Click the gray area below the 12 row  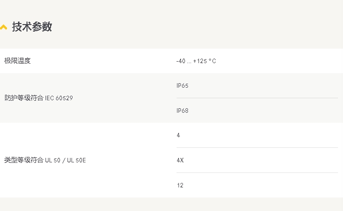coord(171,204)
